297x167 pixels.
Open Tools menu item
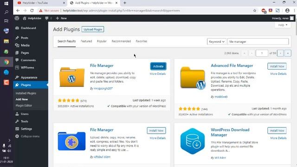coord(24,121)
